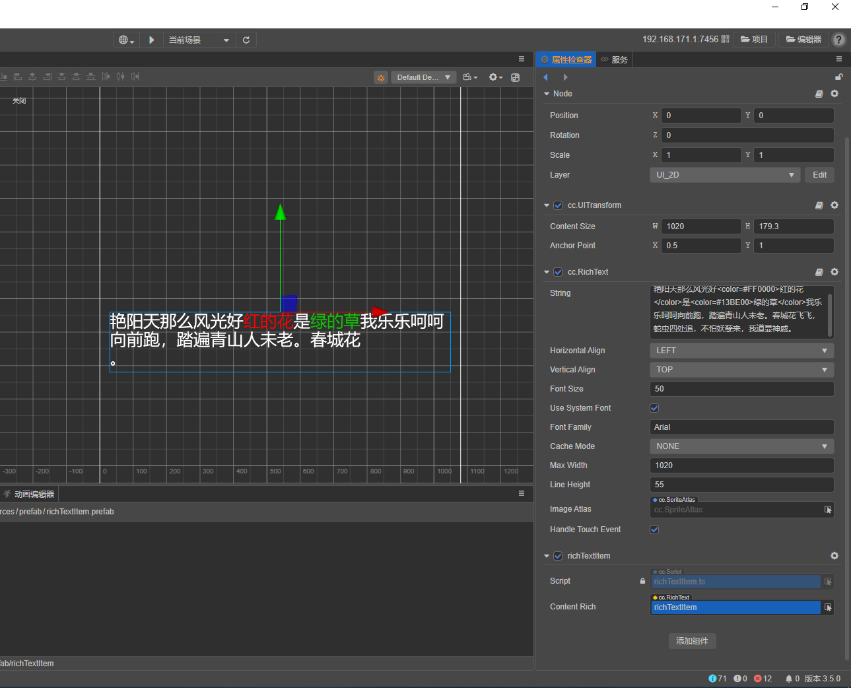Switch to the 服务 tab
851x688 pixels.
coord(614,59)
